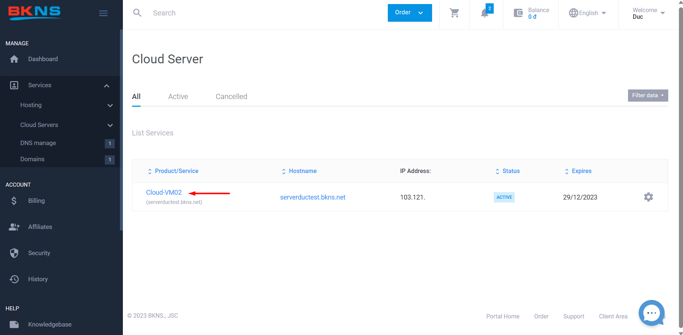Click the Client Area footer link
Image resolution: width=683 pixels, height=335 pixels.
613,316
